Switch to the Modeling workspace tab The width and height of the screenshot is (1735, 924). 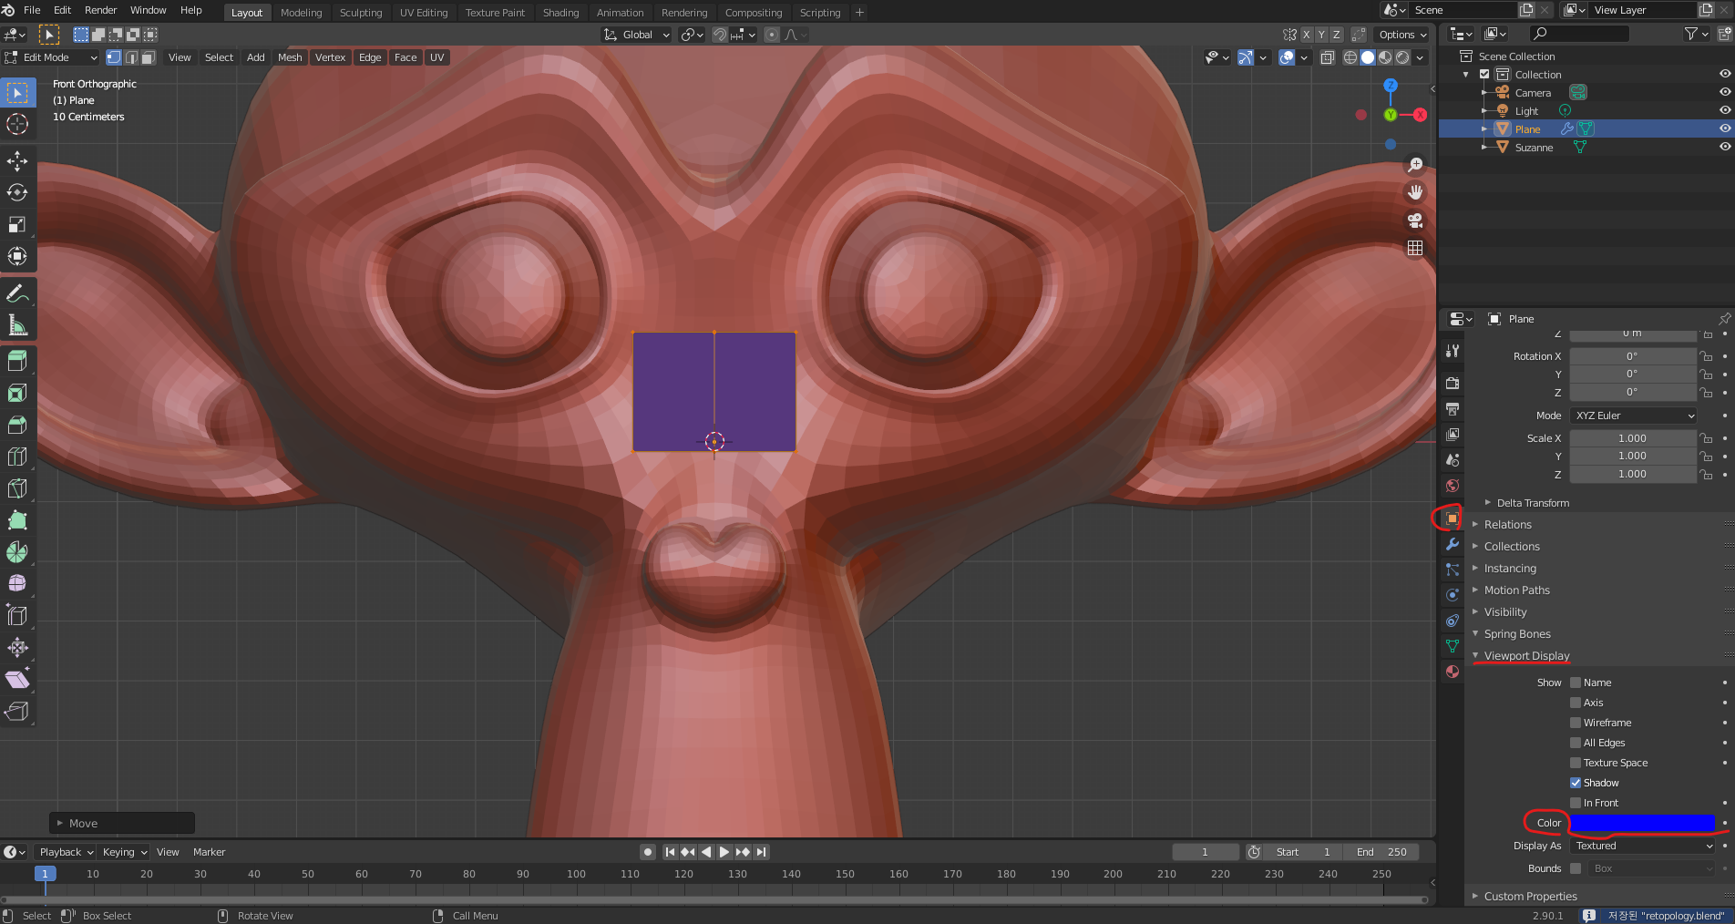[x=302, y=13]
